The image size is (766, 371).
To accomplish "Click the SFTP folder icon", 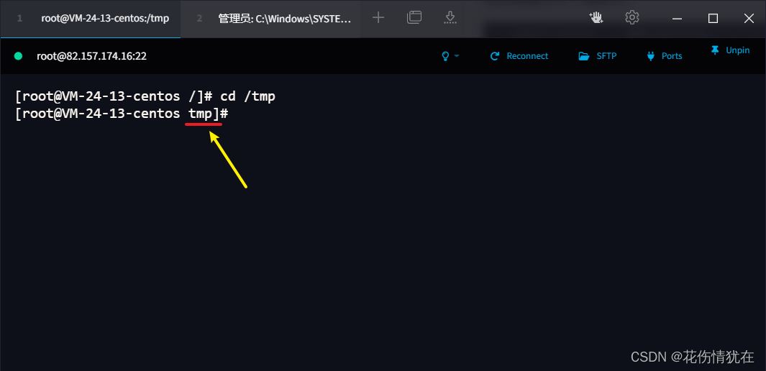I will tap(584, 56).
